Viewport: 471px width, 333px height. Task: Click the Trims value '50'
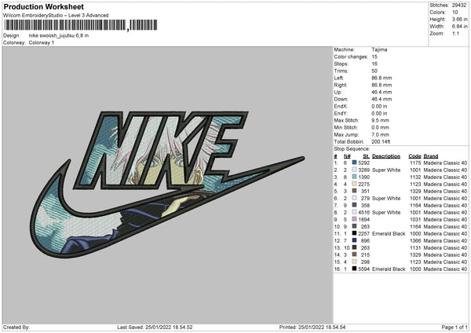(374, 71)
